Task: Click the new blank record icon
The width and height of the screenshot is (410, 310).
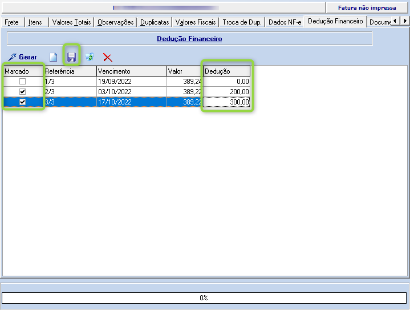Action: coord(54,57)
